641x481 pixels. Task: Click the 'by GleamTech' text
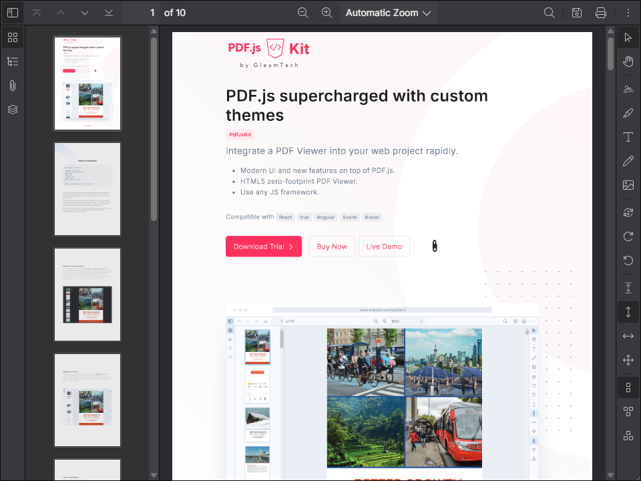(269, 65)
